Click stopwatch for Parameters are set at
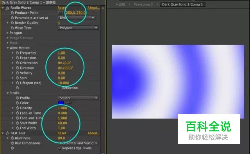Viewport: 250px width, 154px height. (12, 18)
